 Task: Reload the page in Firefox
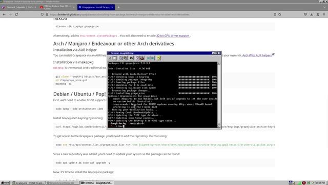pos(16,14)
